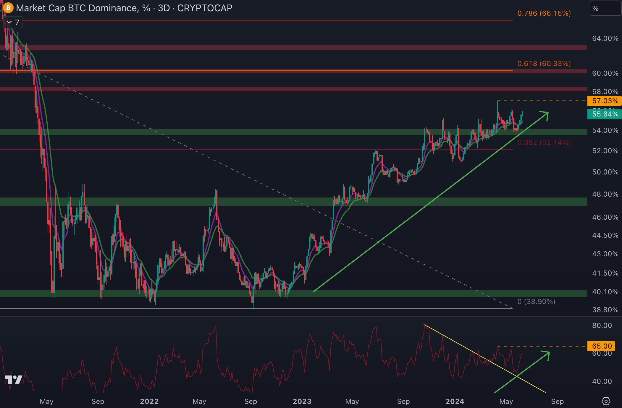Image resolution: width=622 pixels, height=408 pixels.
Task: Expand the collapsed indicator legend showing 7
Action: coord(13,22)
